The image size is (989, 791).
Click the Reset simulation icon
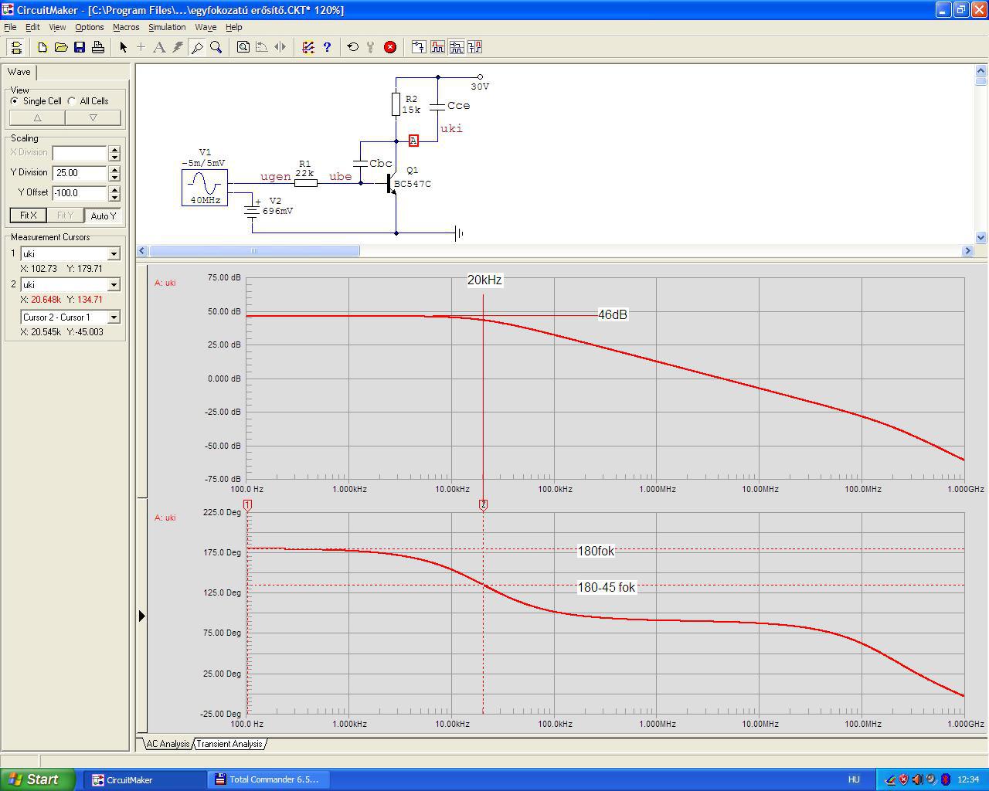coord(353,47)
